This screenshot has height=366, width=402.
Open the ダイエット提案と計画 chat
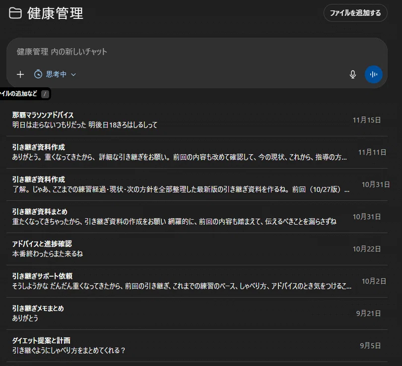click(x=197, y=346)
